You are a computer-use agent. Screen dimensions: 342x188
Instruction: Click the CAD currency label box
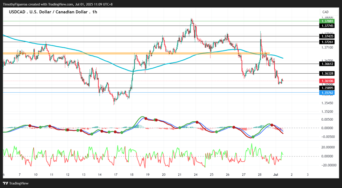(x=326, y=12)
